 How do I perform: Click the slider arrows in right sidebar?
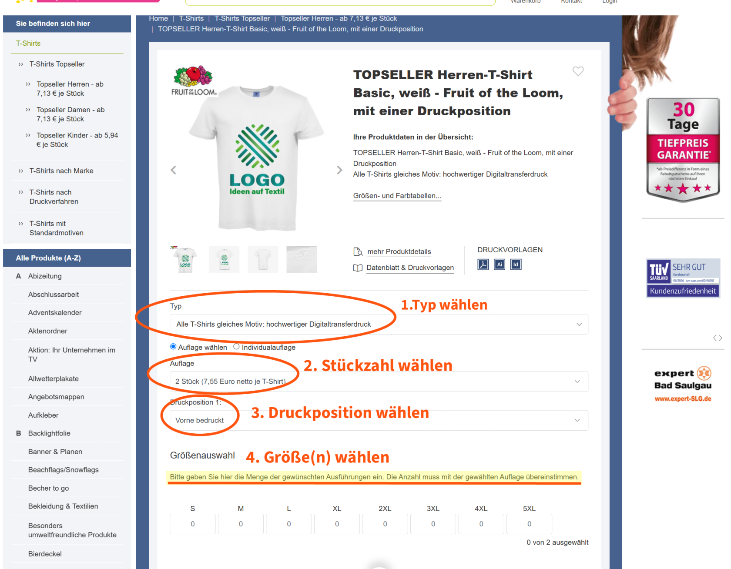[x=718, y=338]
